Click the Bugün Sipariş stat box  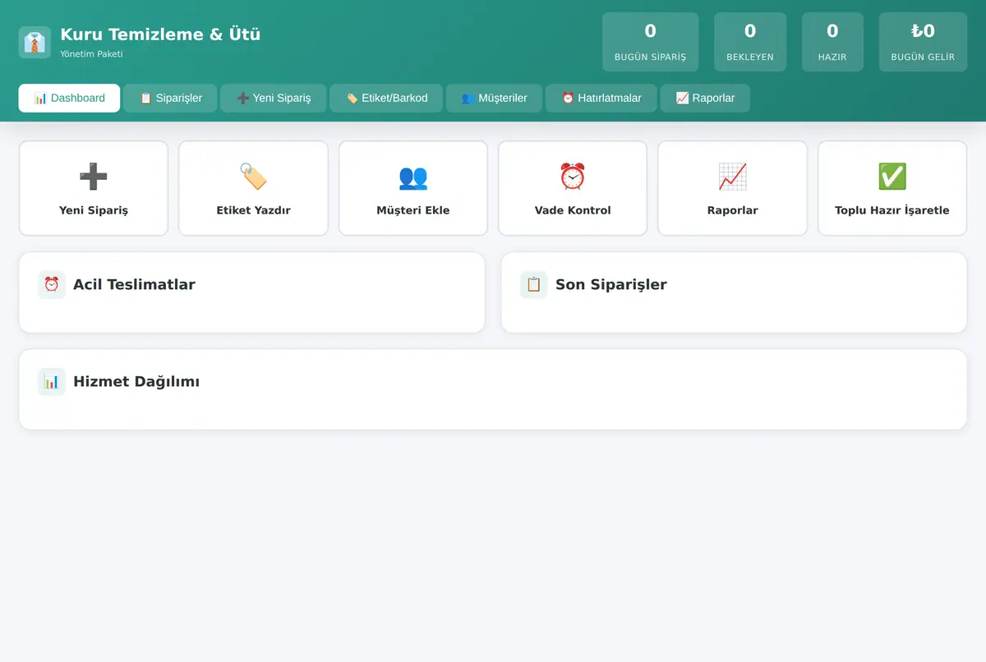651,42
